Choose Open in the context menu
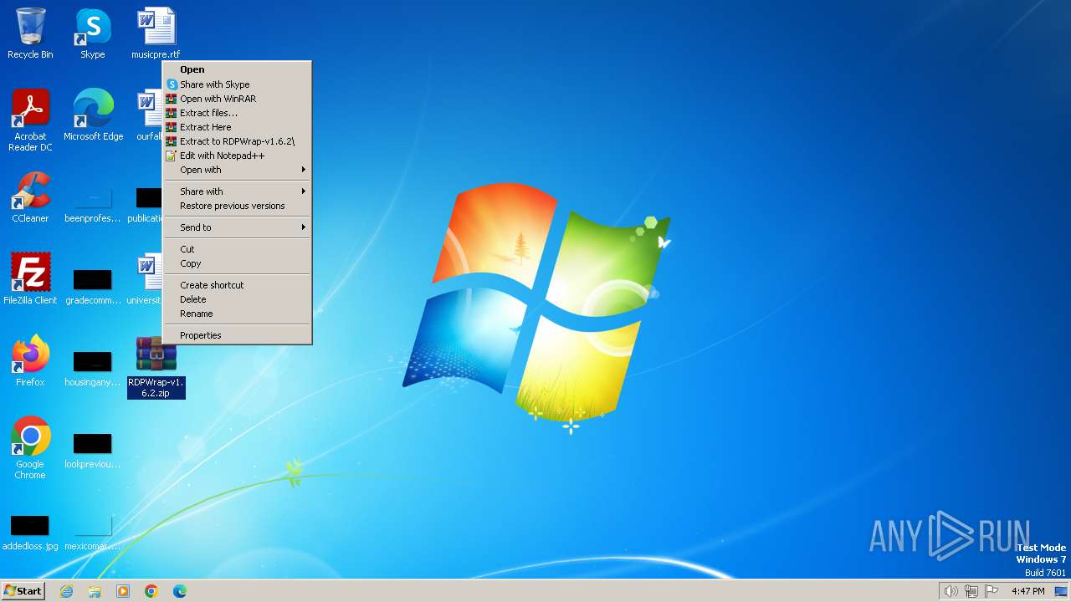 [237, 69]
